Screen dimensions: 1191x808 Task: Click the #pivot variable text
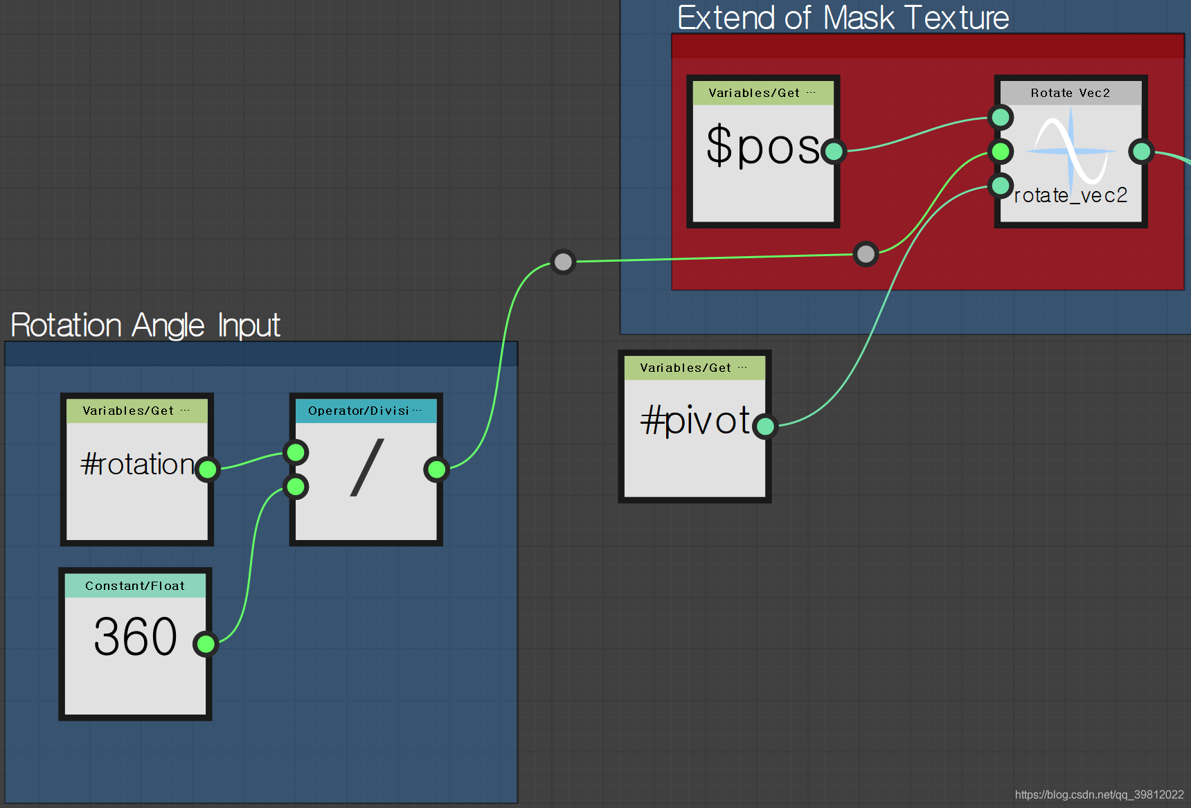pos(695,420)
